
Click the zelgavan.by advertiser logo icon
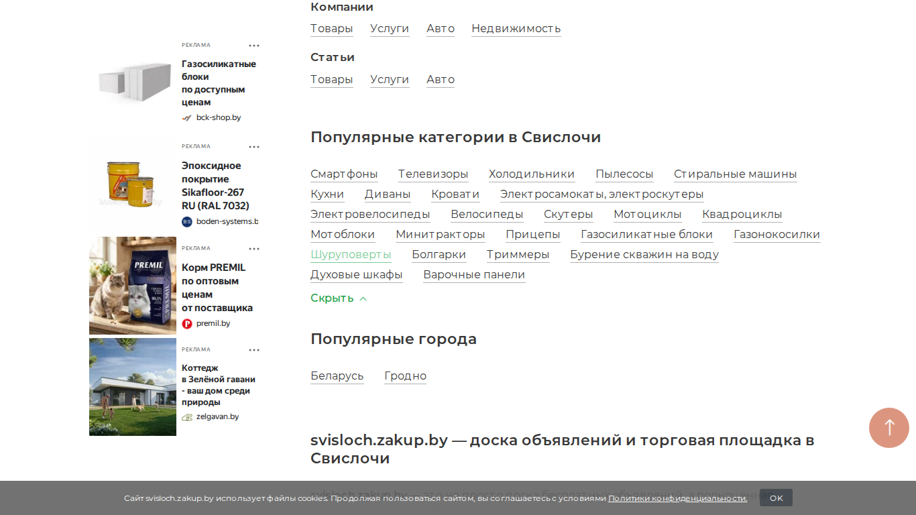click(187, 416)
